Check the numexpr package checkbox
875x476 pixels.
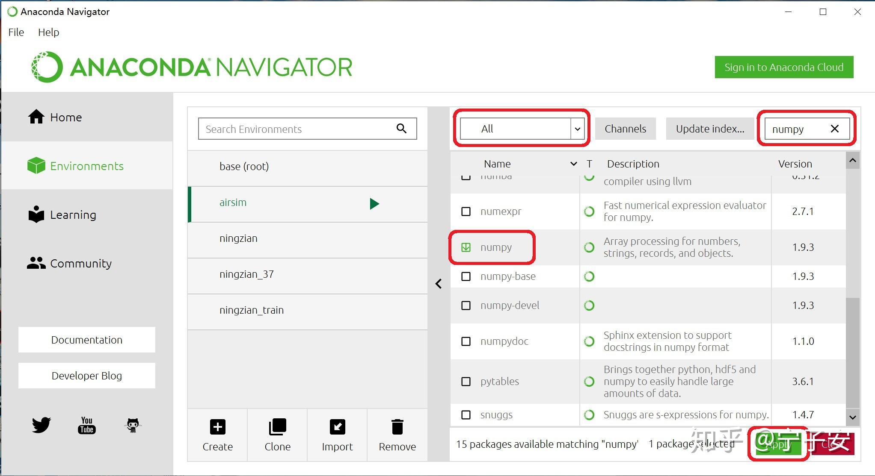pyautogui.click(x=466, y=212)
